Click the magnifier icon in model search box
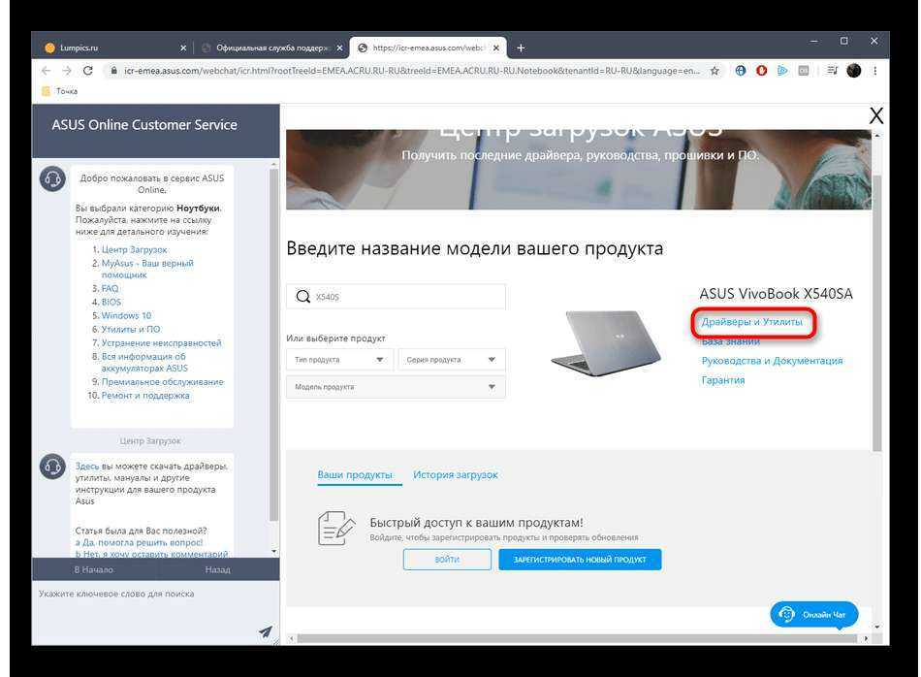 point(303,297)
